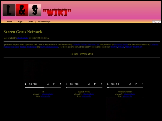The image size is (162, 121).
Task: Open phantomhater link under id clip
Action: [x=48, y=94]
